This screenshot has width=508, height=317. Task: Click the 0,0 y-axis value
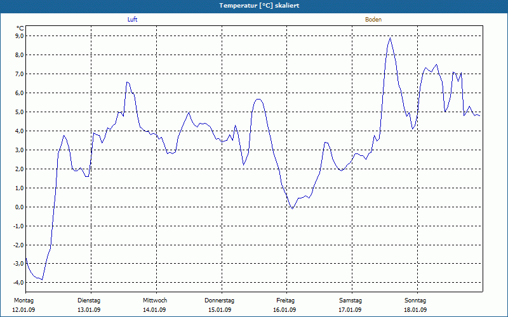(x=20, y=207)
